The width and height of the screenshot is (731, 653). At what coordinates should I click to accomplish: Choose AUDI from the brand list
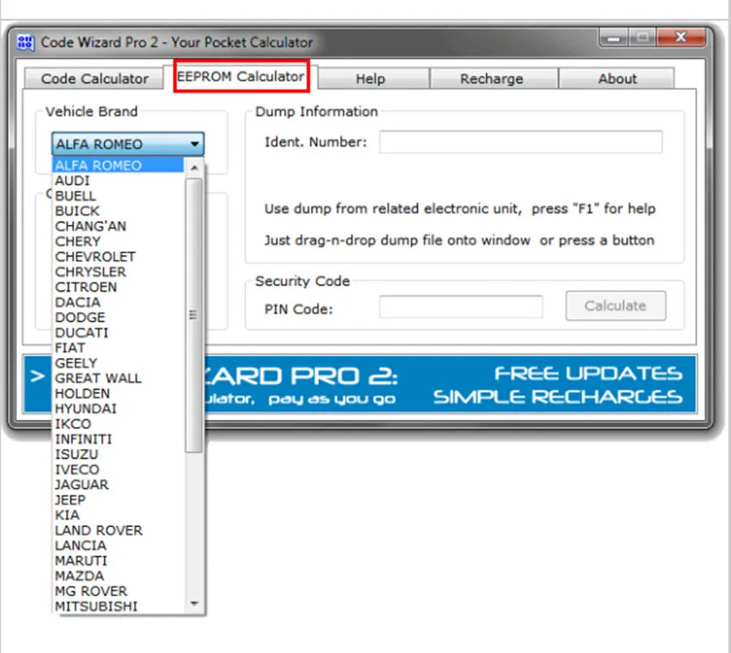coord(118,180)
